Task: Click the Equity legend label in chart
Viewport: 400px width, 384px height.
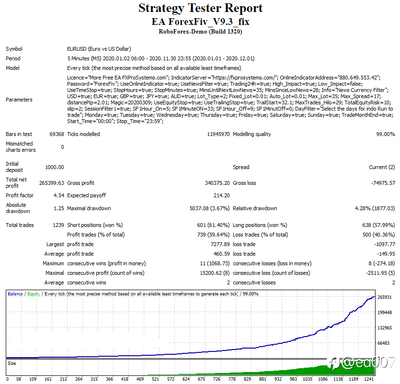Action: click(x=34, y=294)
